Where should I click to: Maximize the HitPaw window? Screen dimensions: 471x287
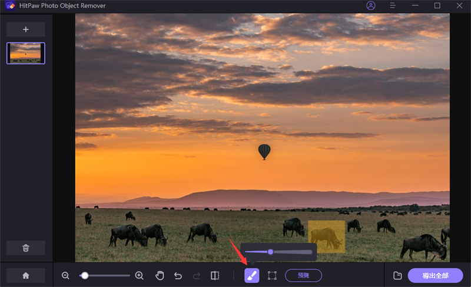point(437,6)
